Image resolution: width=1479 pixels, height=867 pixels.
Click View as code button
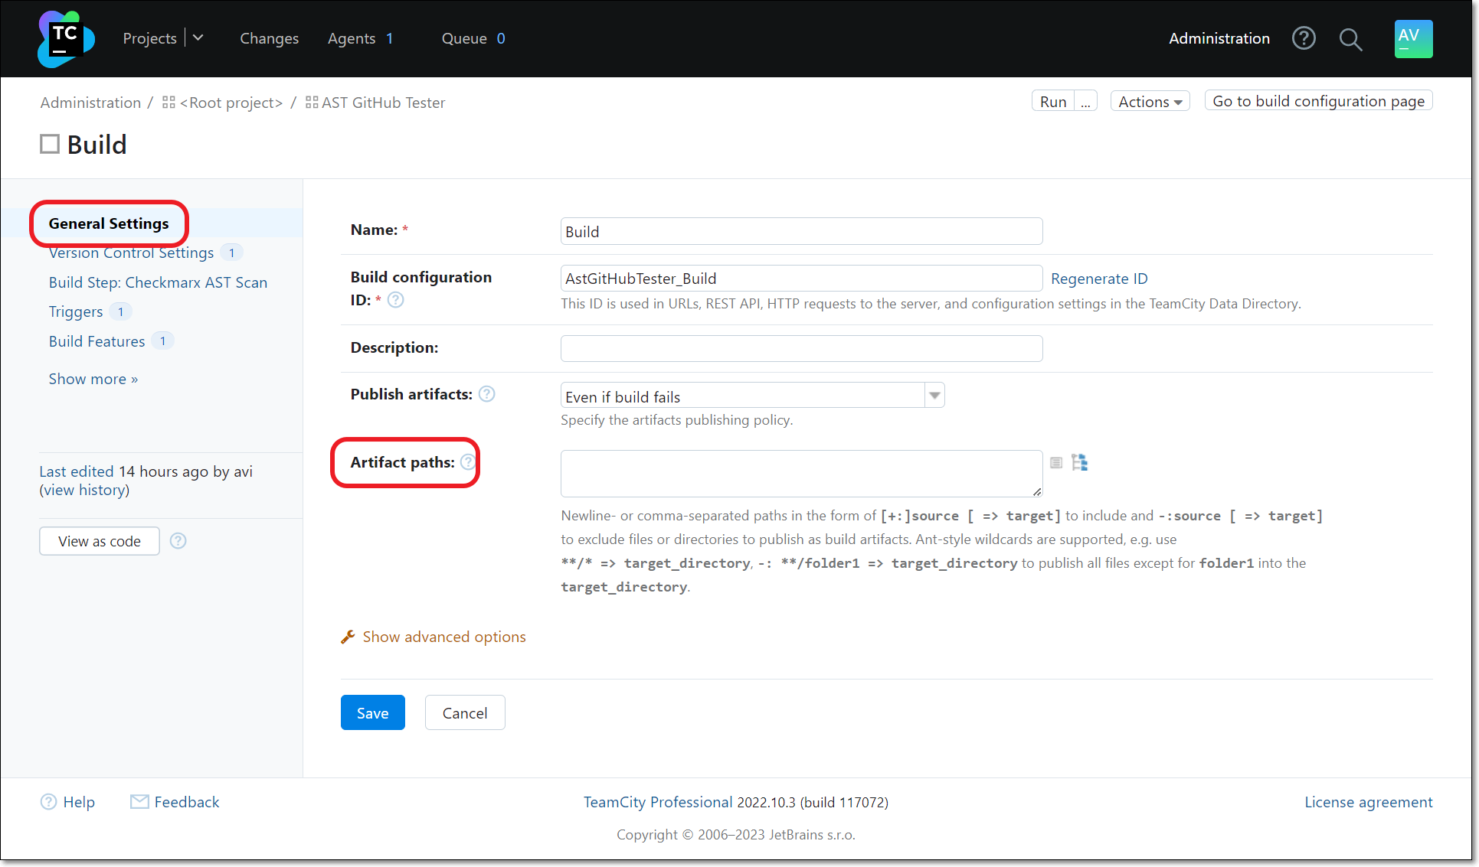100,541
